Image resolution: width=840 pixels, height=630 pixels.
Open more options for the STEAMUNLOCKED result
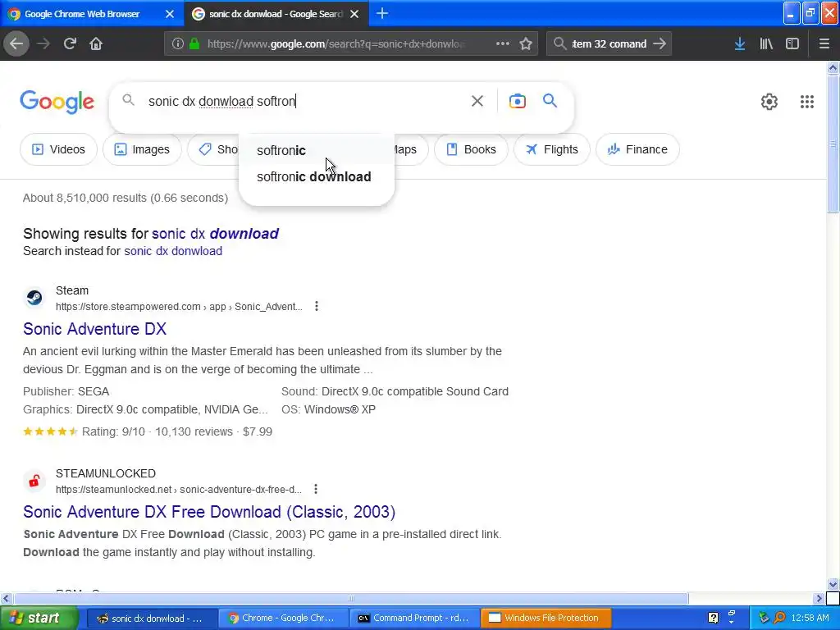[316, 489]
